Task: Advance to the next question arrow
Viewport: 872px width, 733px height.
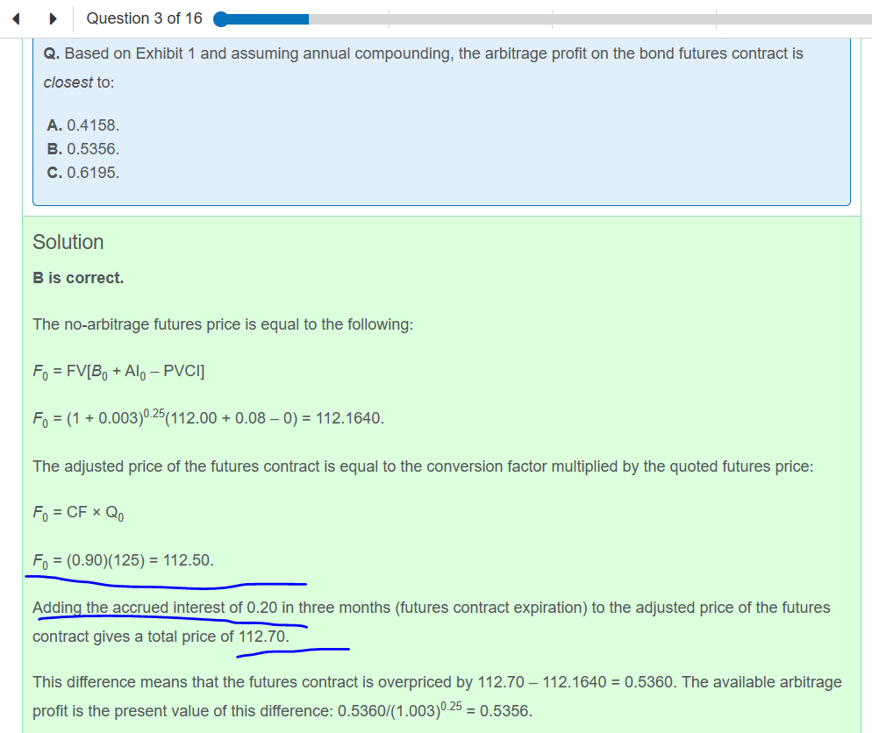Action: pos(53,18)
